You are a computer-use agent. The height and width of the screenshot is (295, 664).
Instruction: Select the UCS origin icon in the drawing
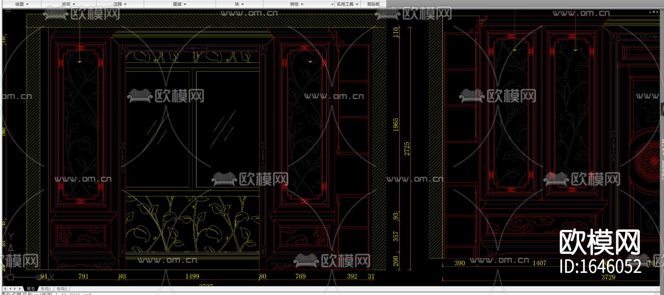[x=11, y=277]
